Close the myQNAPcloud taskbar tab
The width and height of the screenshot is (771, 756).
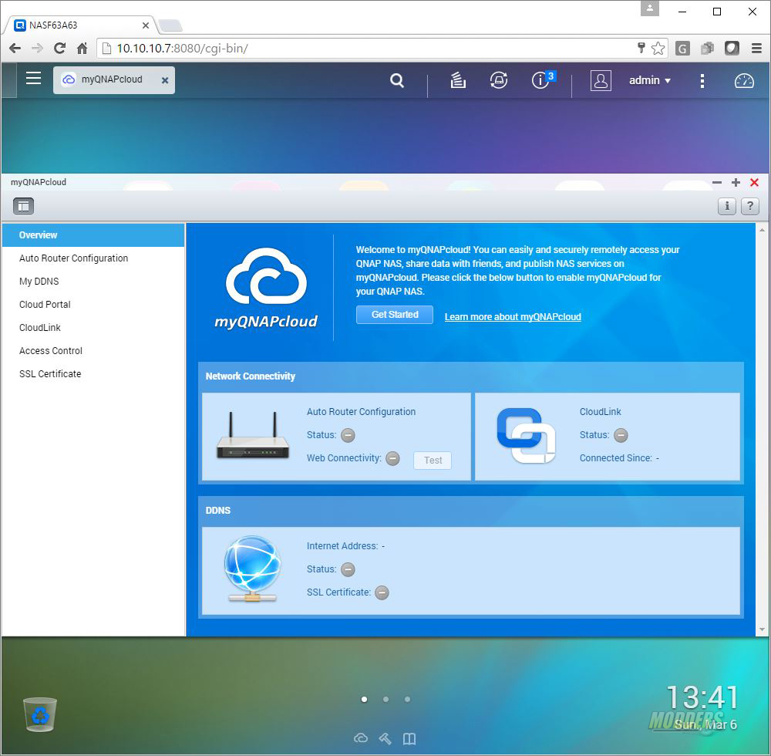pos(165,80)
